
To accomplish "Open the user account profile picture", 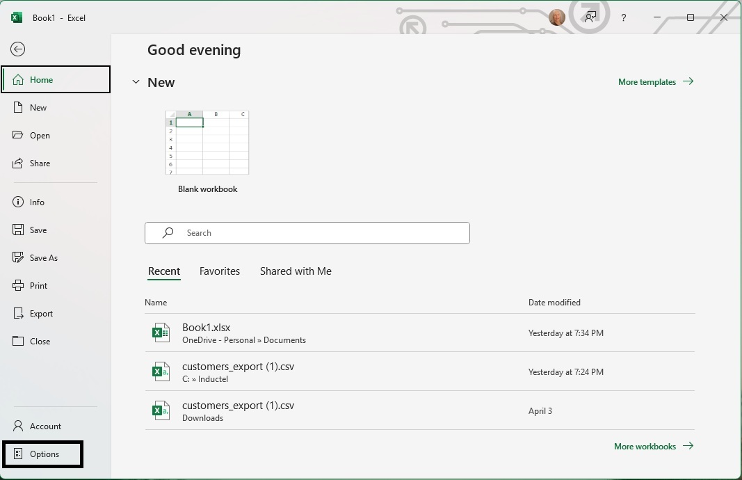I will click(x=557, y=17).
